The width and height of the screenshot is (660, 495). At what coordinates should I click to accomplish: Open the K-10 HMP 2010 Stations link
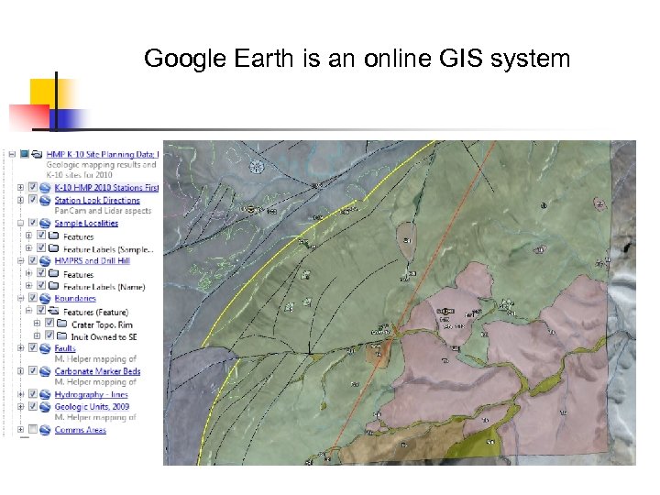106,188
